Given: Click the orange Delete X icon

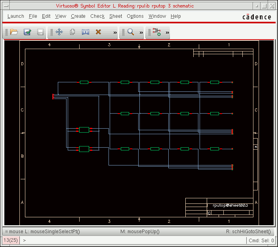Looking at the screenshot, I should (x=99, y=32).
